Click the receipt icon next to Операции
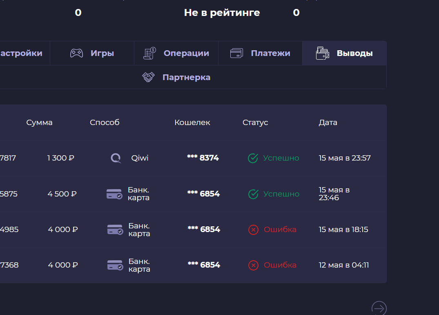 click(x=149, y=53)
